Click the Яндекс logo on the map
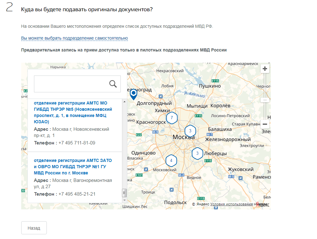The image size is (317, 239). click(262, 204)
